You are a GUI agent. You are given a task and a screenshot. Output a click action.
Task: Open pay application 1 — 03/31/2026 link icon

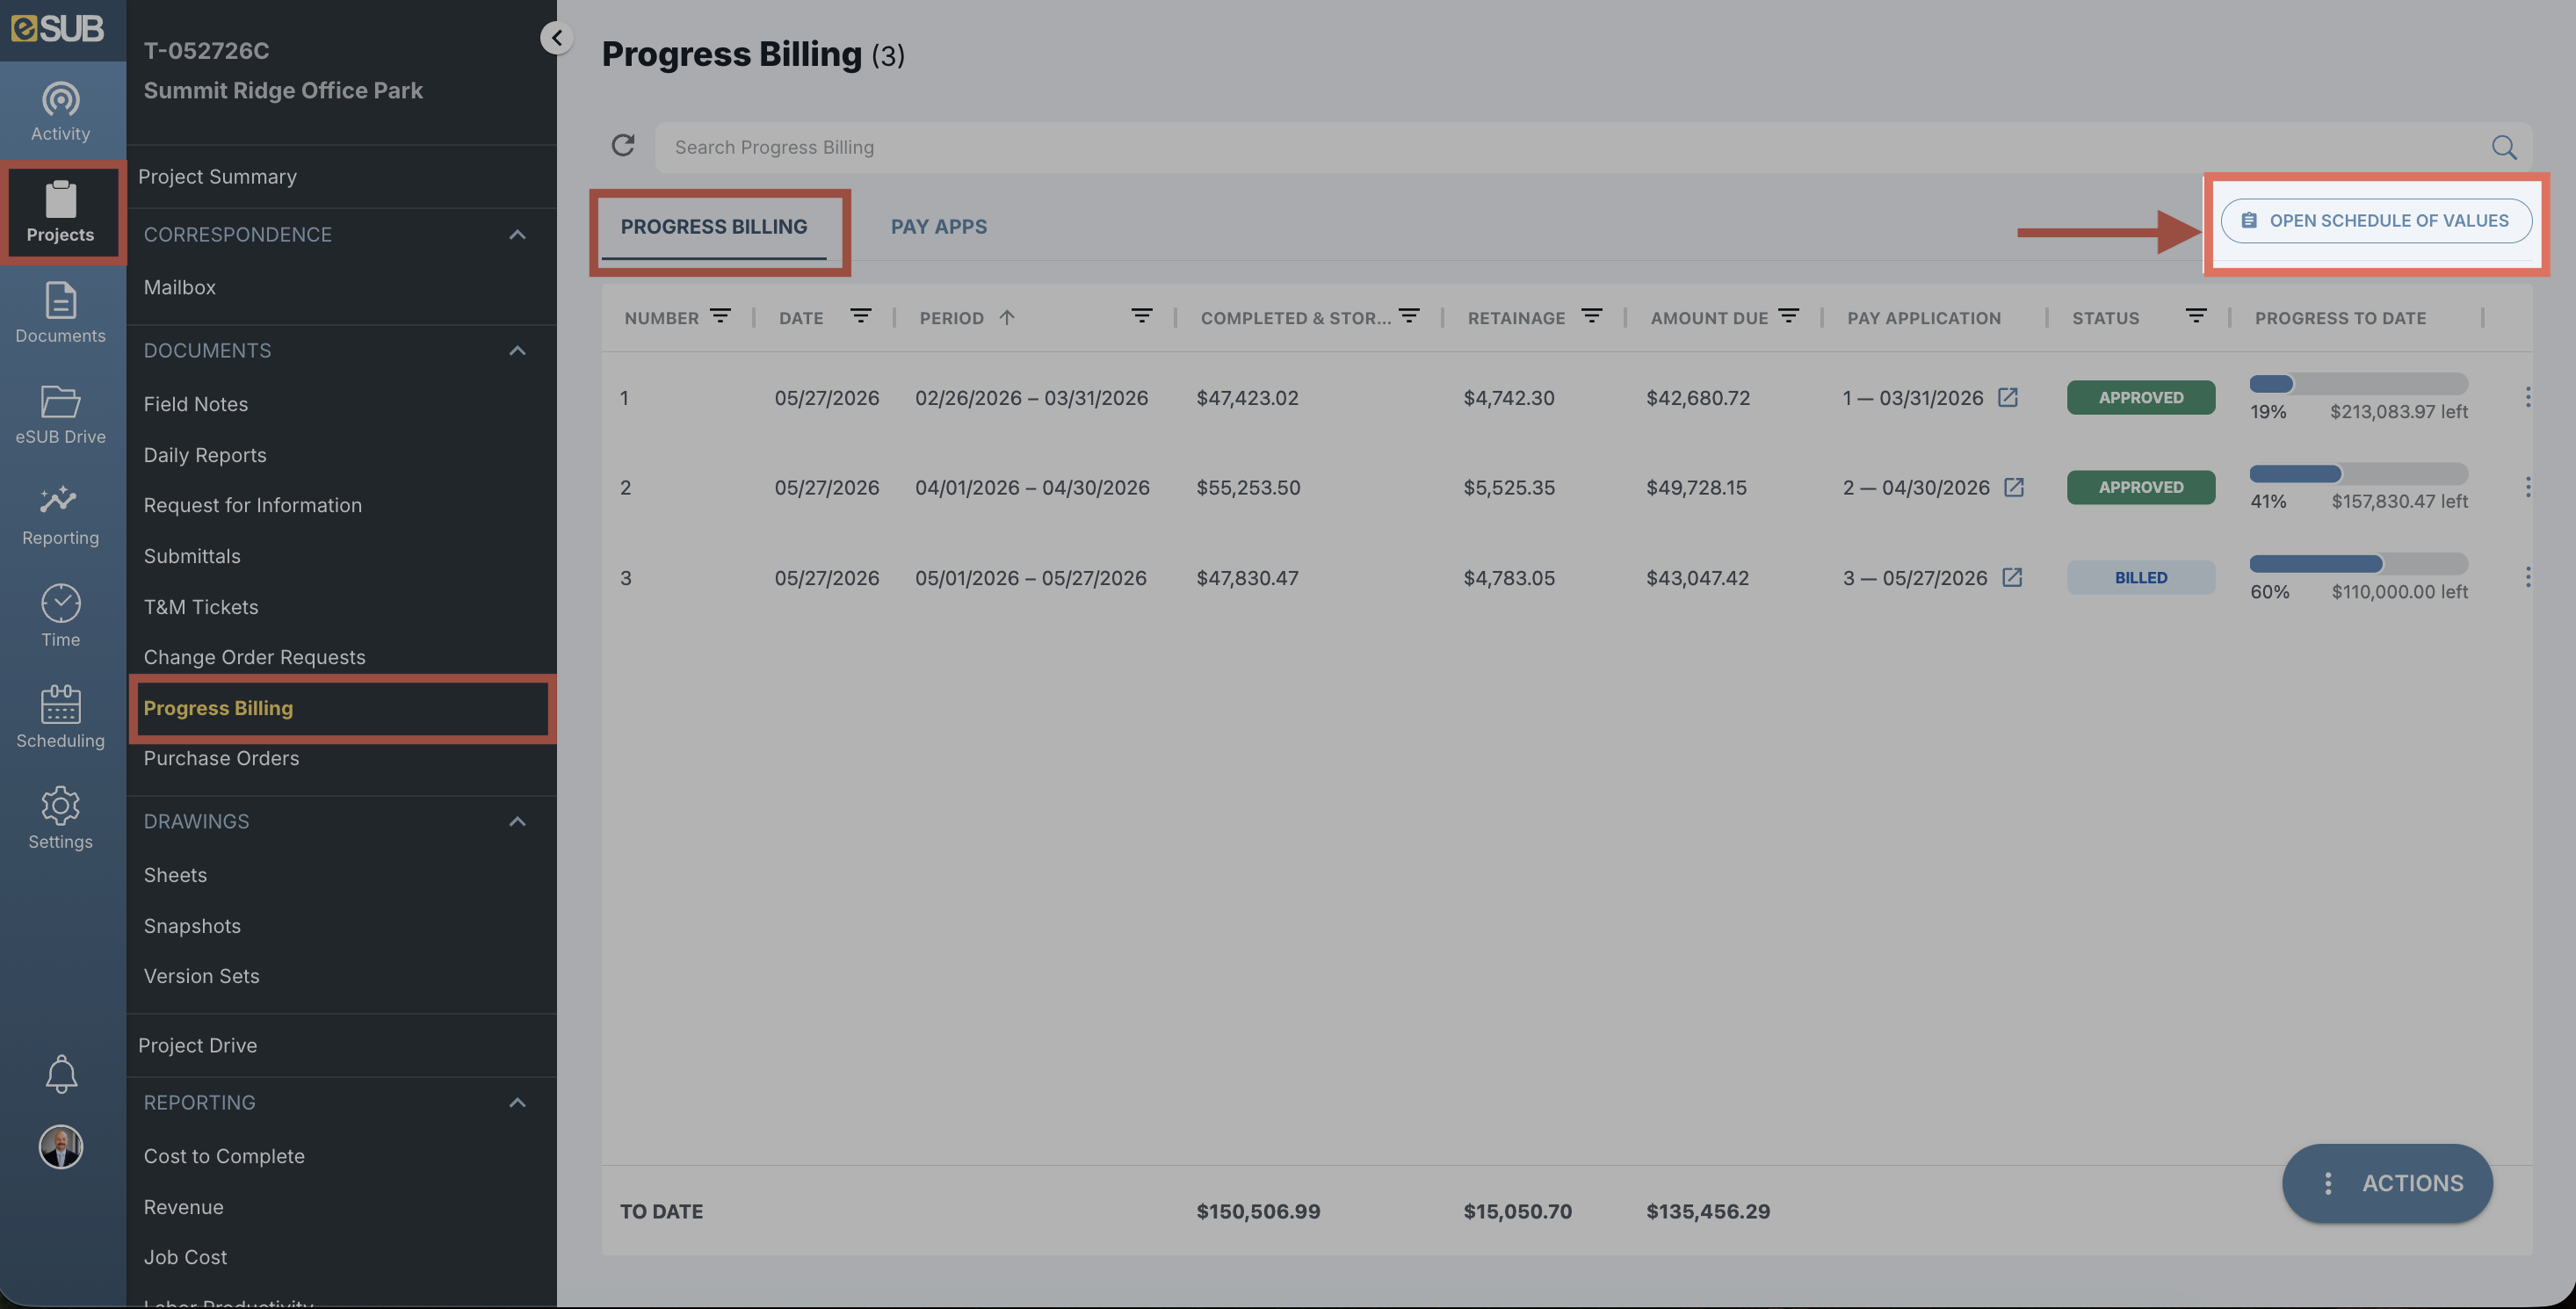click(2007, 397)
